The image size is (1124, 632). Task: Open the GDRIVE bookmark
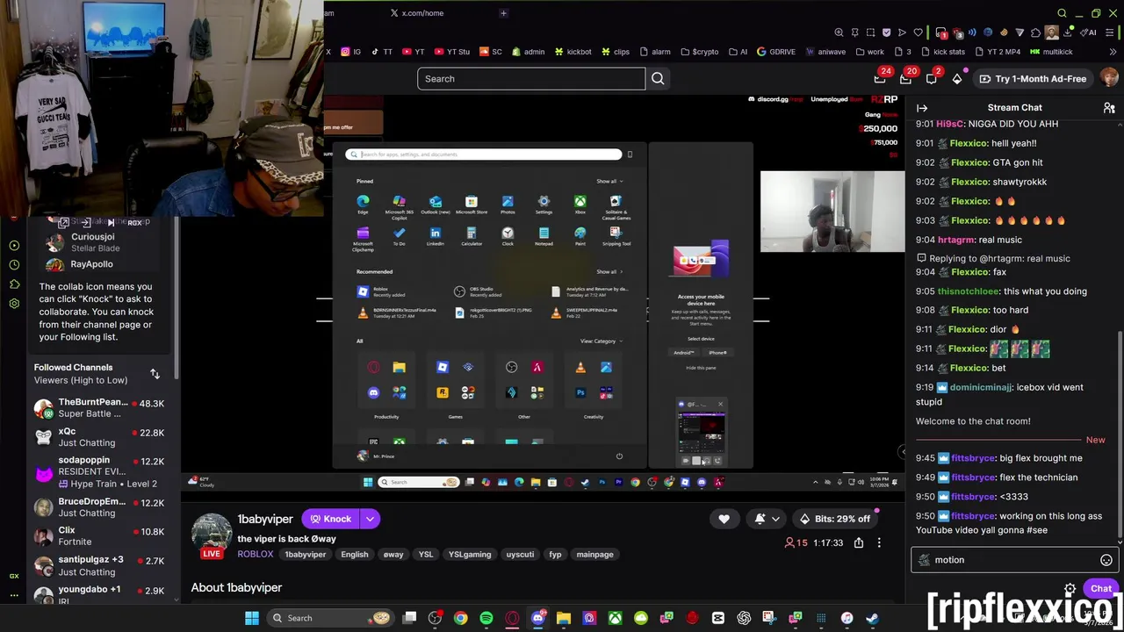[x=776, y=52]
